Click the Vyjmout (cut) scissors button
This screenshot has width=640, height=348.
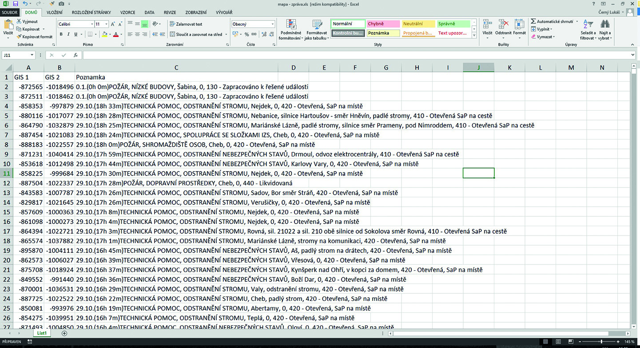coord(28,21)
